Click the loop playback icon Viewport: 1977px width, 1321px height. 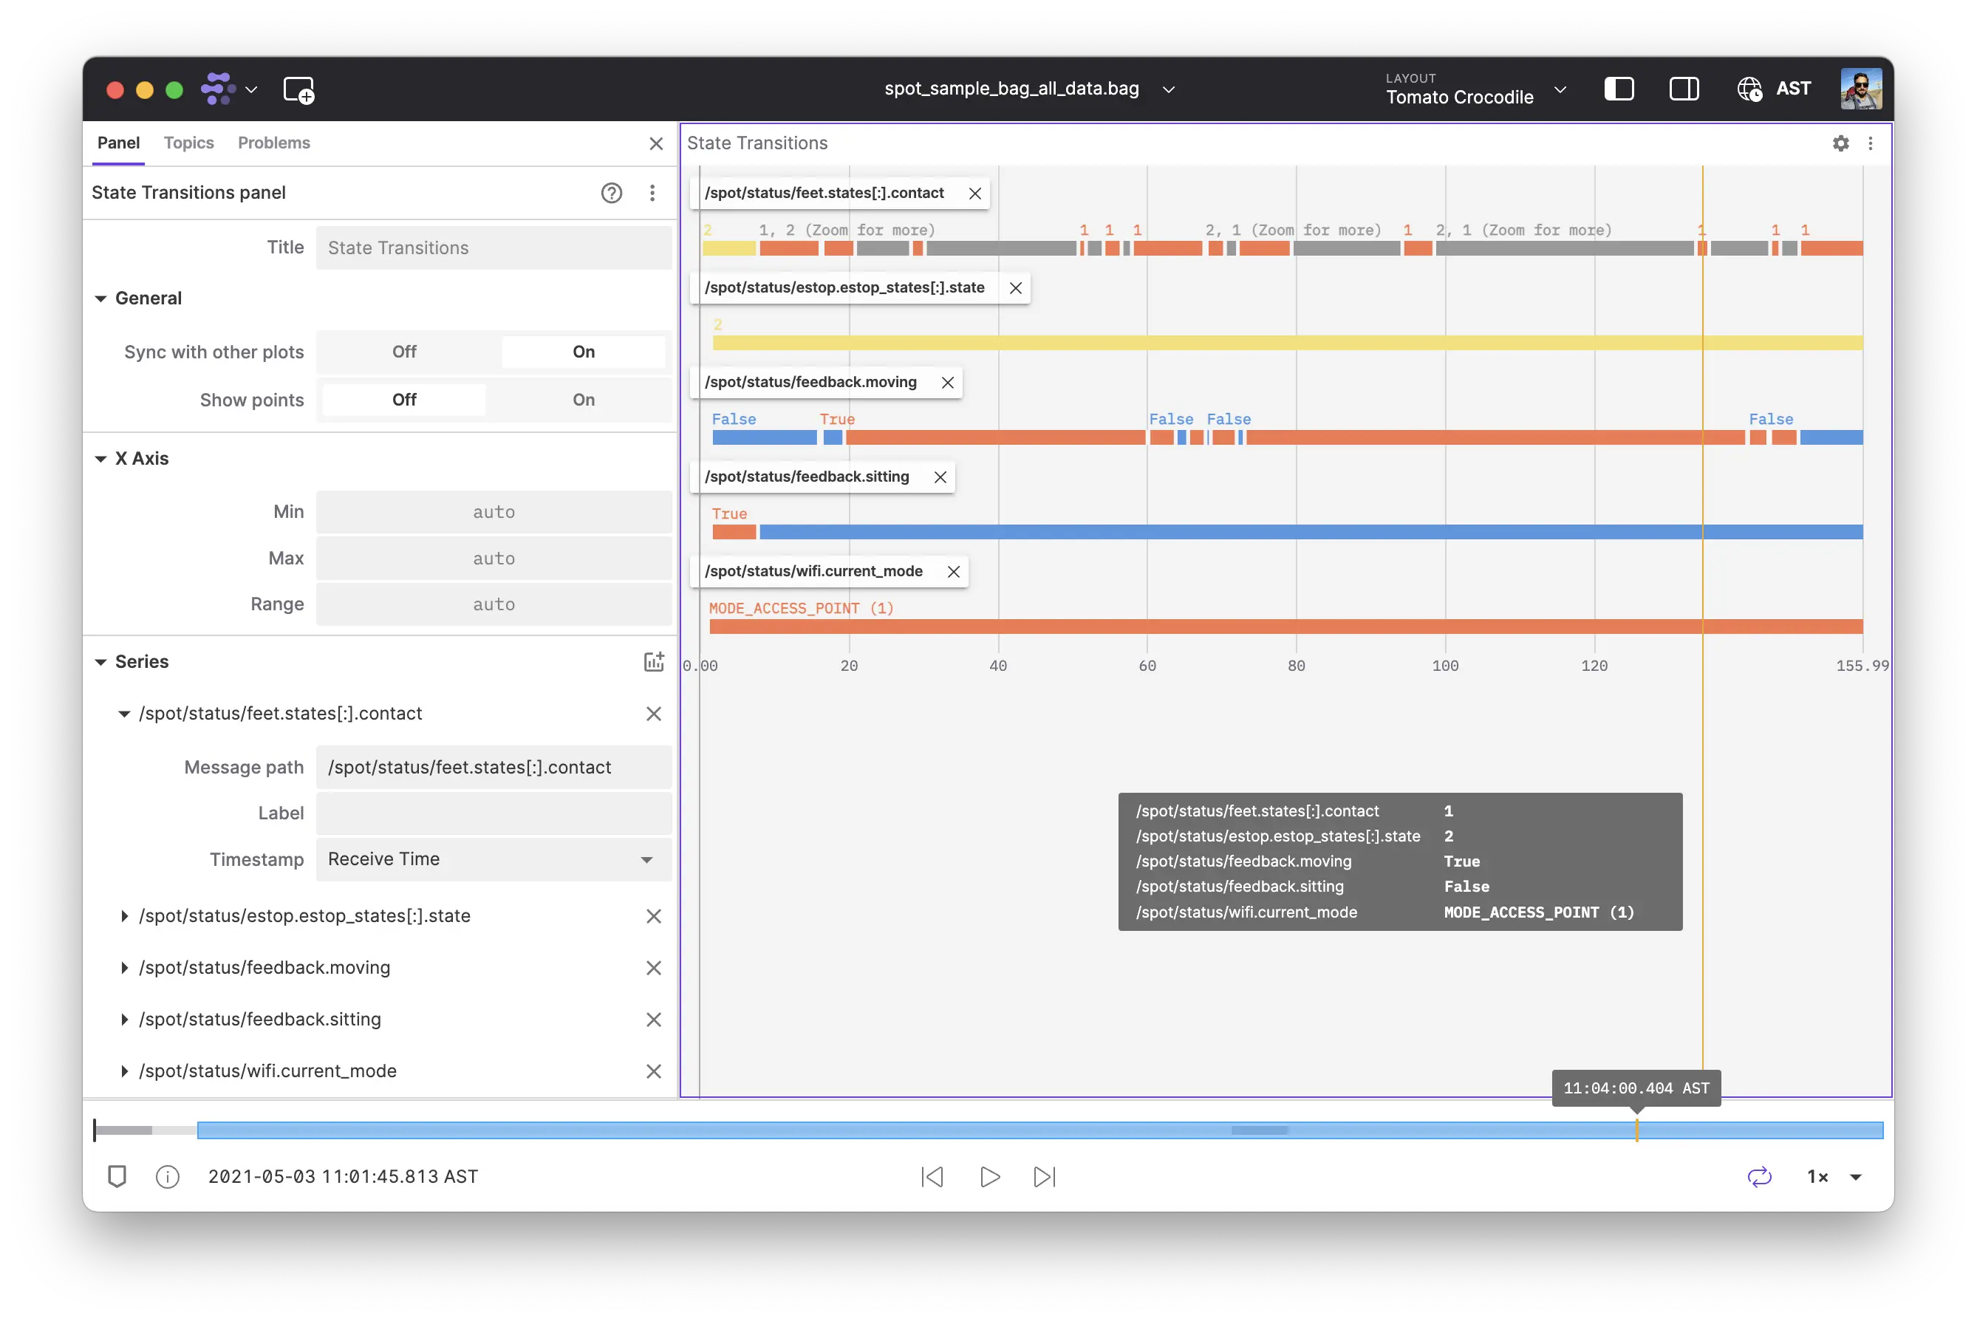(1759, 1177)
